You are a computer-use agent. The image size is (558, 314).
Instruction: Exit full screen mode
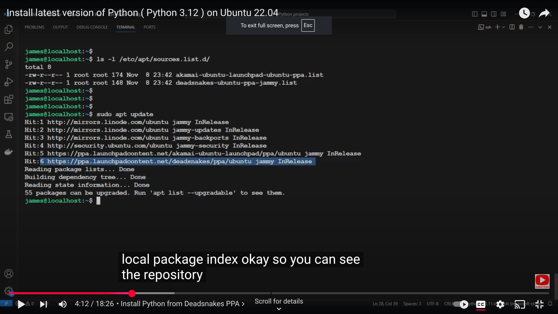[x=539, y=304]
